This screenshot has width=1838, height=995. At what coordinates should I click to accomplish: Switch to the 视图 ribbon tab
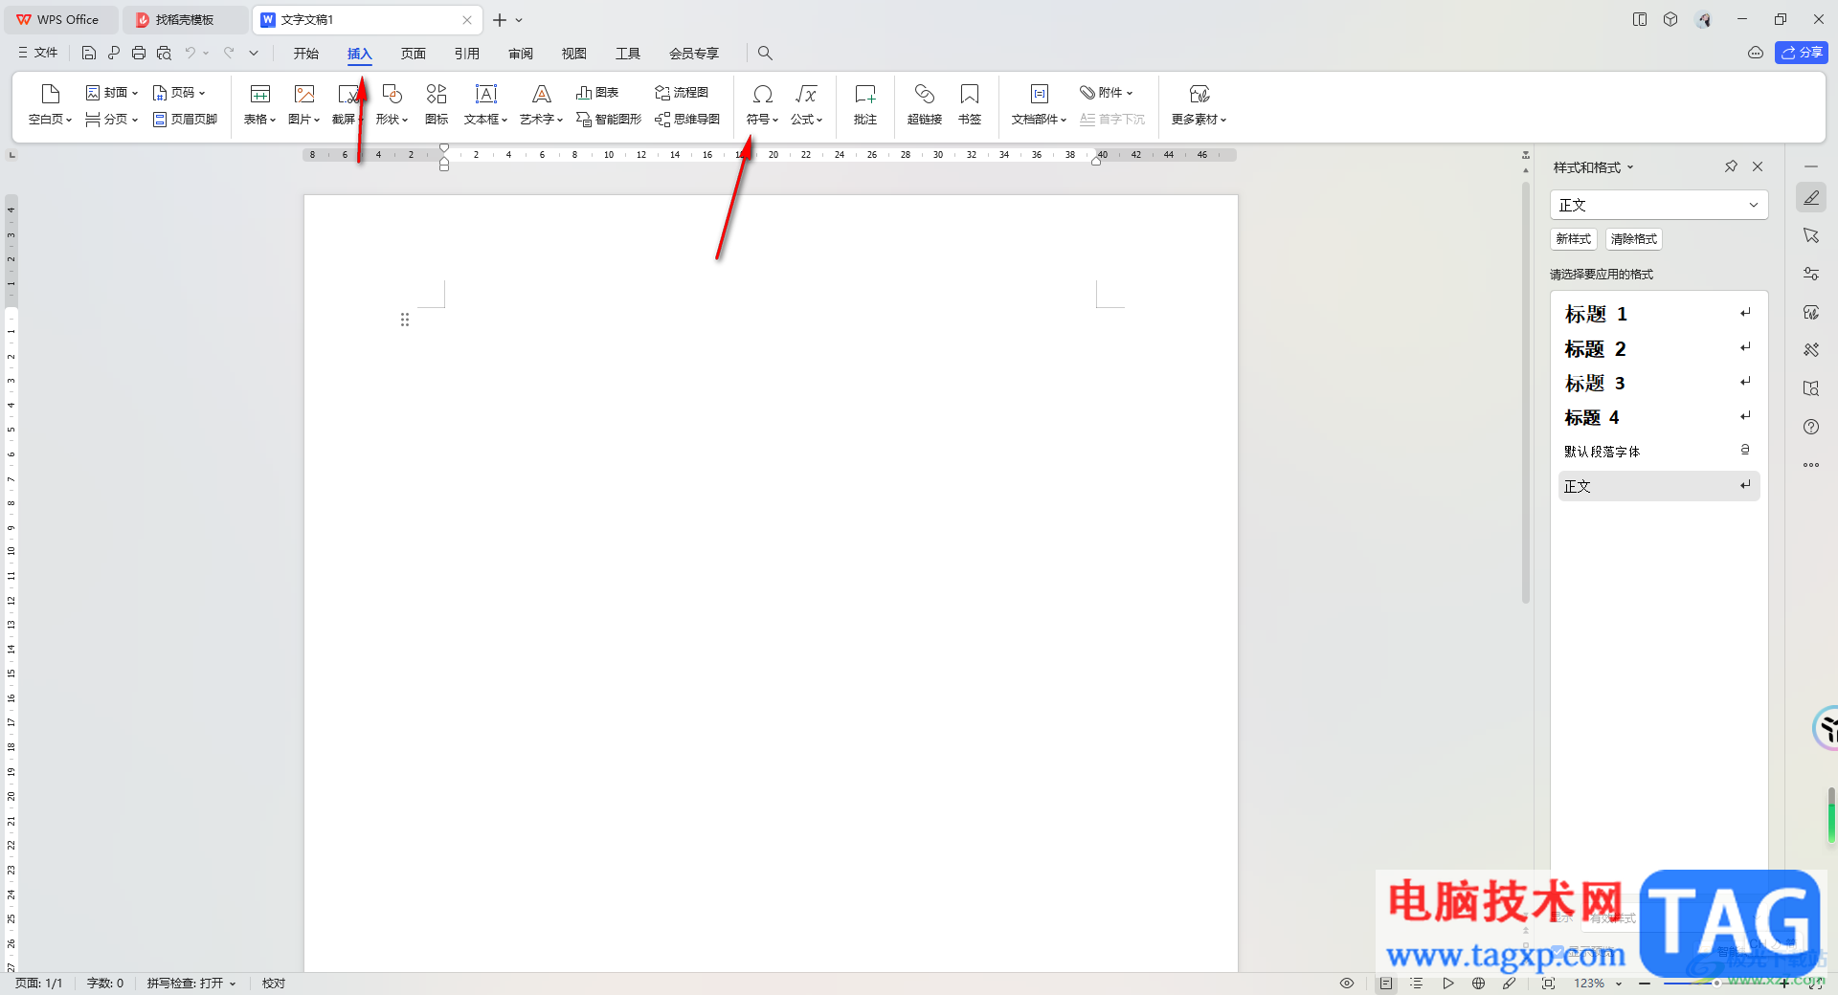[x=574, y=54]
